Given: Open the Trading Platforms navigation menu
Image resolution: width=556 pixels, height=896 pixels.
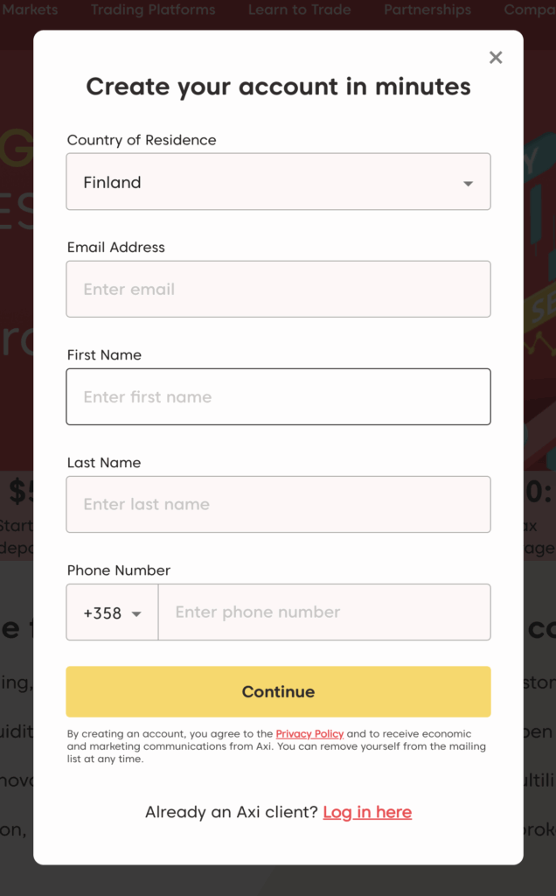Looking at the screenshot, I should [x=153, y=10].
